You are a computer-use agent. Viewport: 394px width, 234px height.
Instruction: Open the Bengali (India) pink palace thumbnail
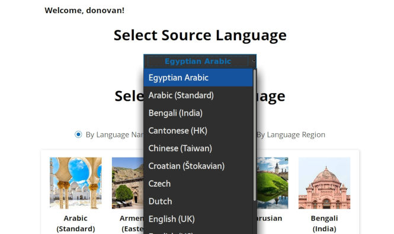click(x=324, y=183)
